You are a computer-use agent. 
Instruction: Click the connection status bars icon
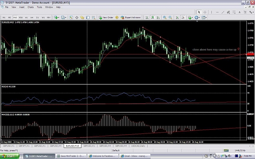click(226, 150)
